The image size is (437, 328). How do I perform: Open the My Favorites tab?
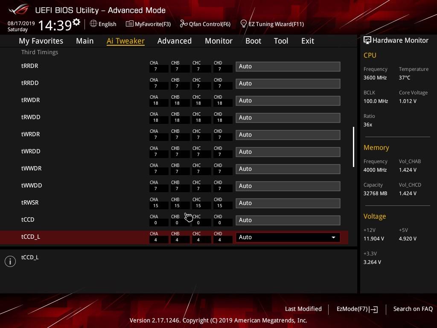click(41, 41)
